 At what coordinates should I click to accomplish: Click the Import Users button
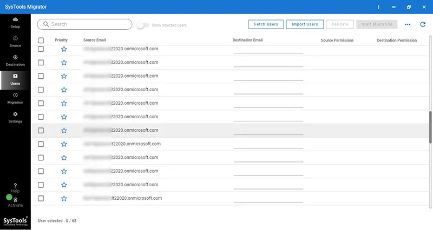click(305, 24)
